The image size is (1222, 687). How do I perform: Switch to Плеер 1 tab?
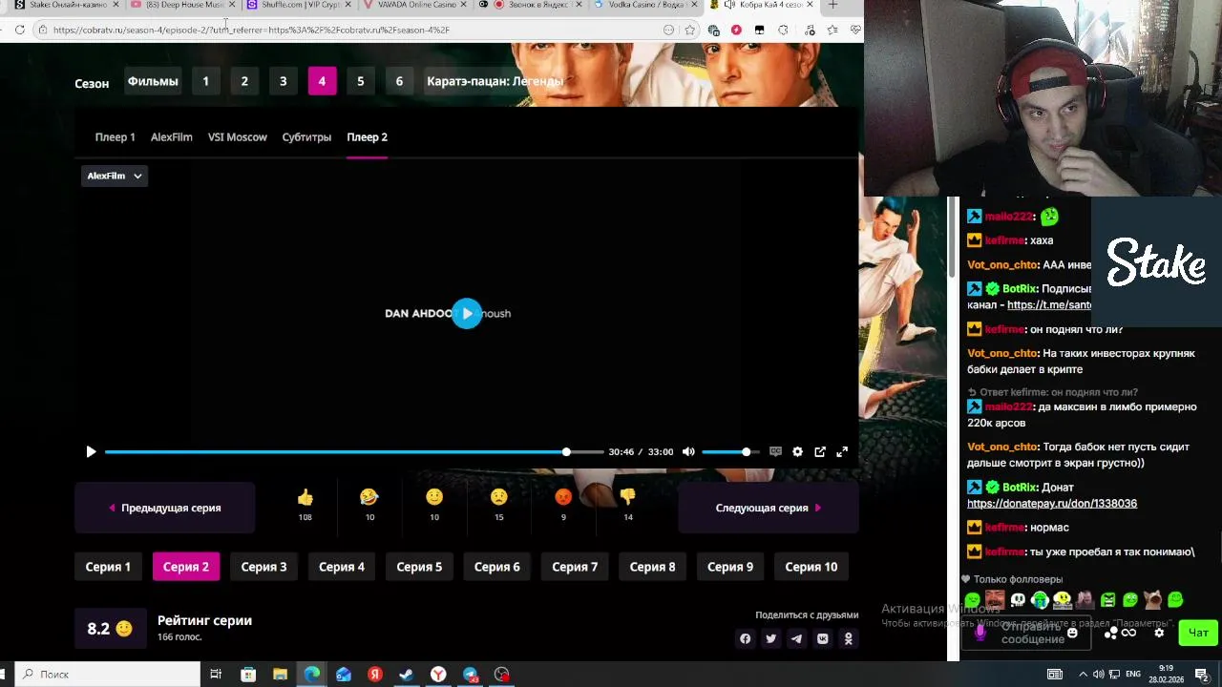(115, 136)
